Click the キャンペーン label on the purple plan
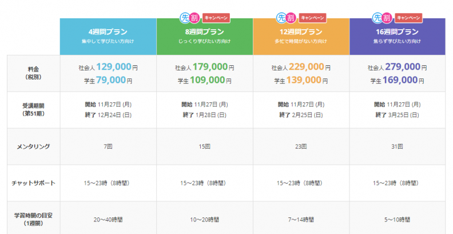Image resolution: width=453 pixels, height=234 pixels. 408,18
